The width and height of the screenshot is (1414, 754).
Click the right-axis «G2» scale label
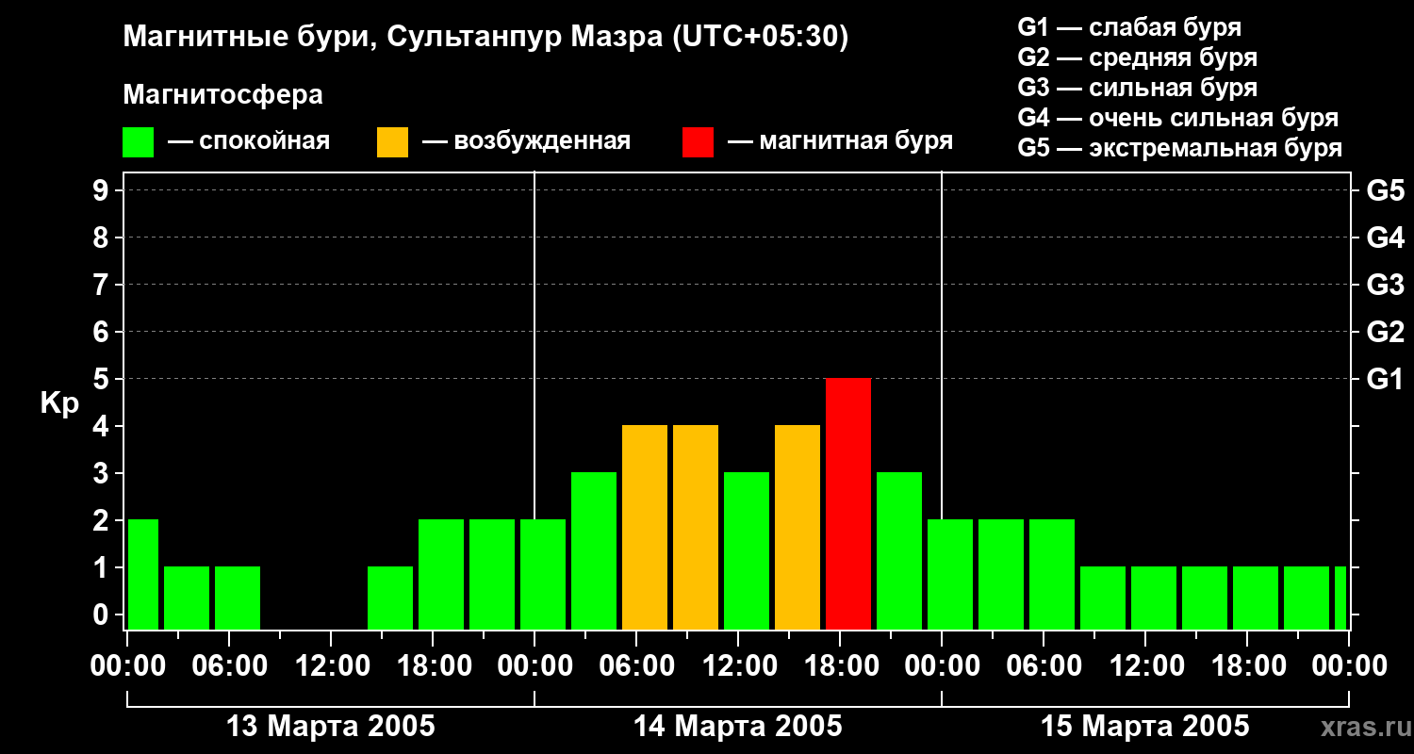coord(1385,333)
